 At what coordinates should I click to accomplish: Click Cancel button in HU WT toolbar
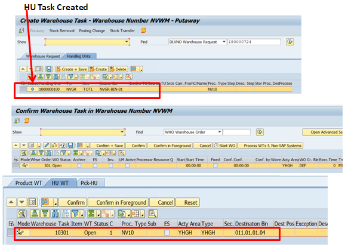coord(162,202)
